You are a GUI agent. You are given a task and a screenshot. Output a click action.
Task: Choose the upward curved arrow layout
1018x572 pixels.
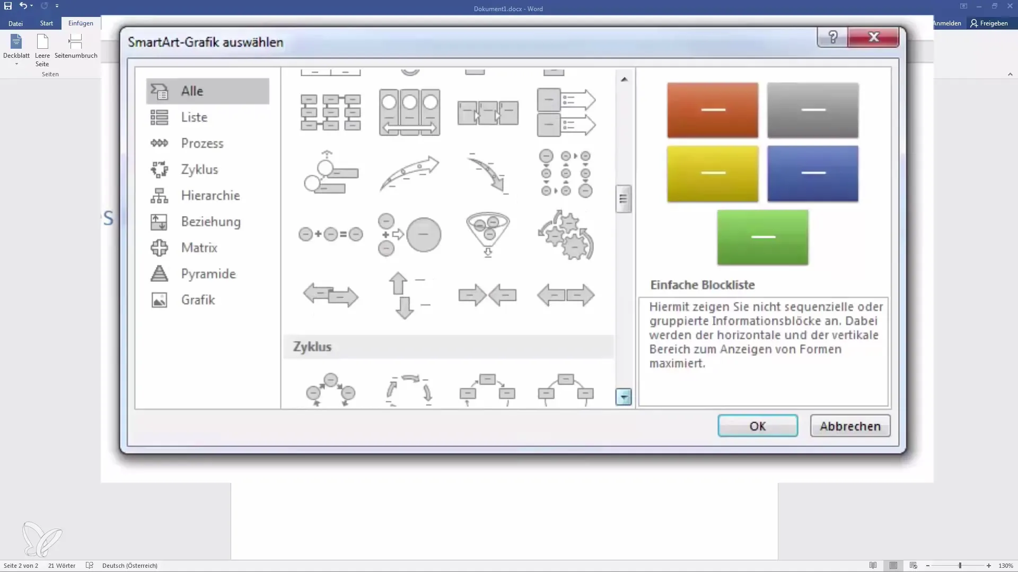point(409,173)
